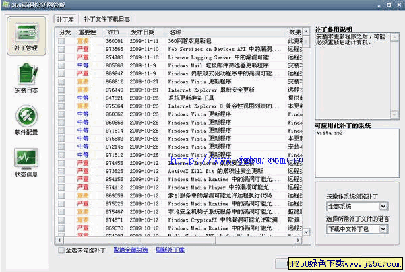Check the box for KB 360001 row
Image resolution: width=405 pixels, height=272 pixels.
point(61,41)
